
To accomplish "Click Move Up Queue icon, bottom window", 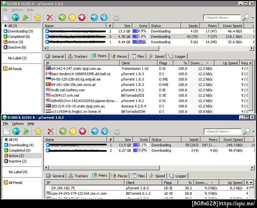I will (95, 131).
